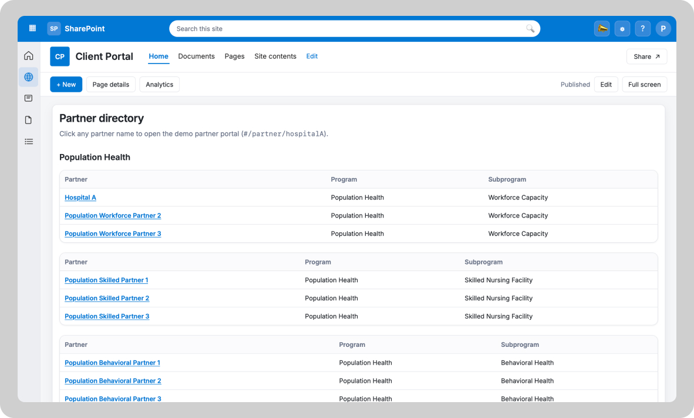Viewport: 694px width, 418px height.
Task: Open the Hospital A partner link
Action: pos(80,198)
